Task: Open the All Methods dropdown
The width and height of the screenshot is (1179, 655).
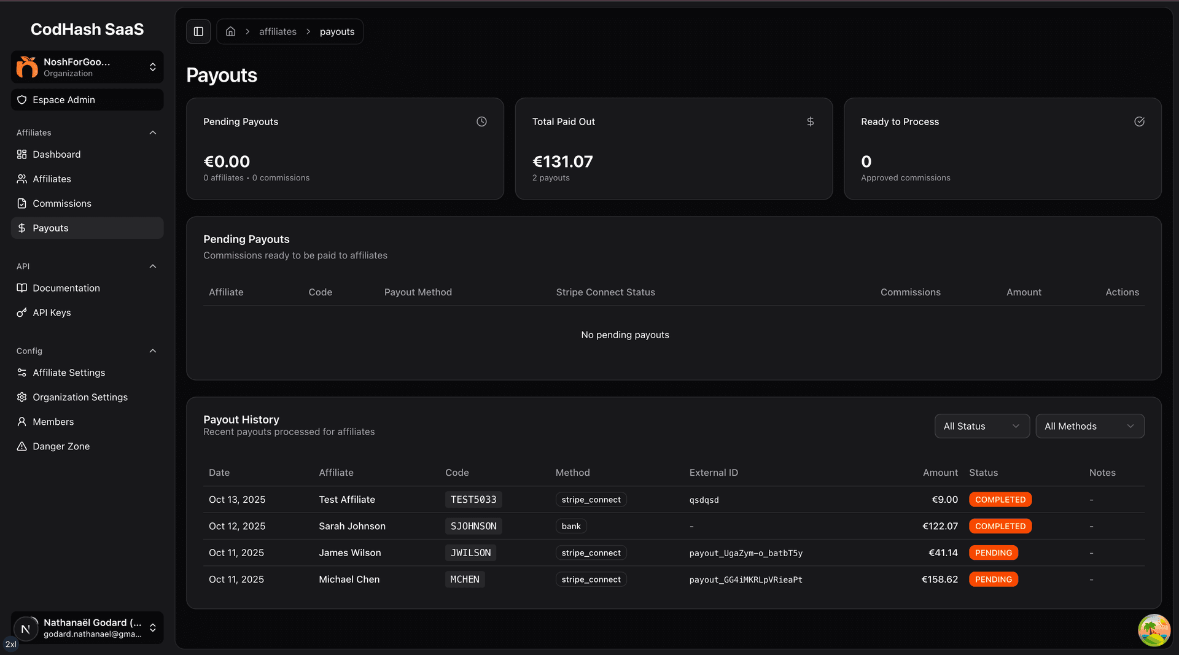Action: (1089, 426)
